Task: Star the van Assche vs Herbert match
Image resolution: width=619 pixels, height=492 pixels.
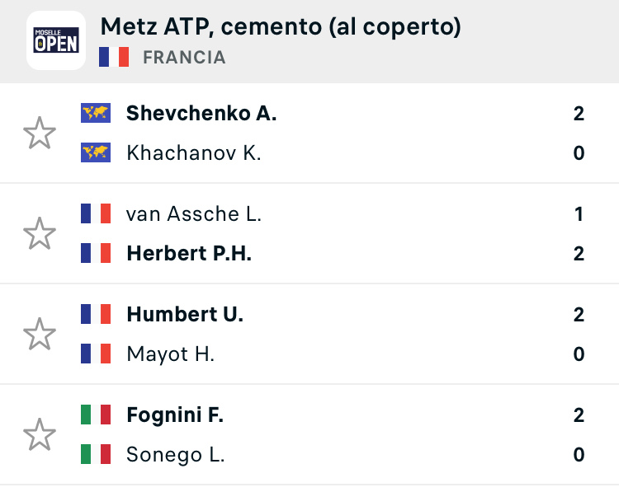Action: coord(40,233)
